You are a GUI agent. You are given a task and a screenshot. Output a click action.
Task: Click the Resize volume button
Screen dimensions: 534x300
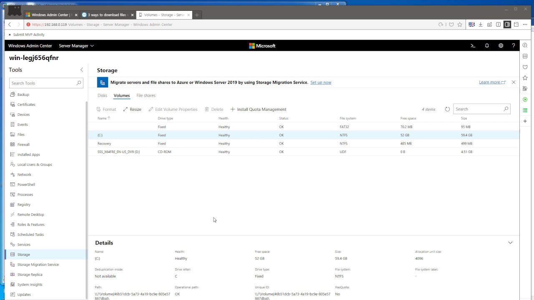(132, 109)
